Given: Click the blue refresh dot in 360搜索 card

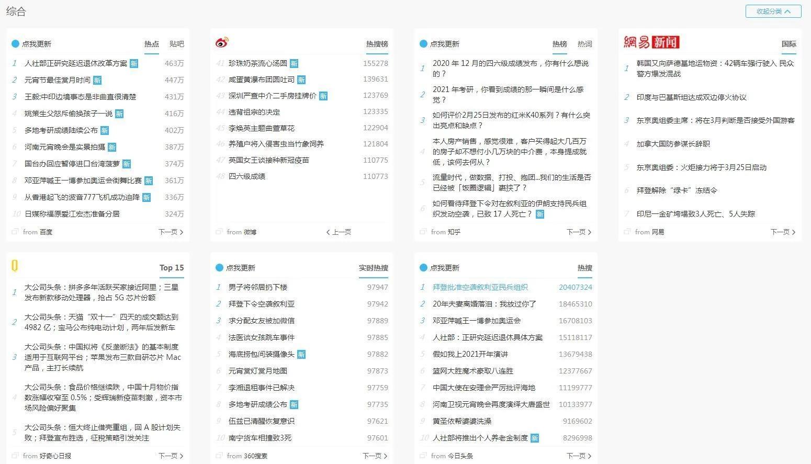Looking at the screenshot, I should [x=219, y=268].
